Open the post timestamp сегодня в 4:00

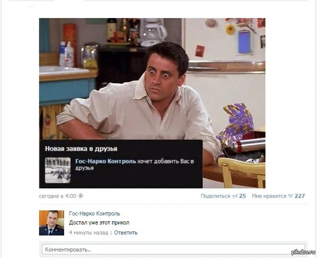tap(57, 196)
